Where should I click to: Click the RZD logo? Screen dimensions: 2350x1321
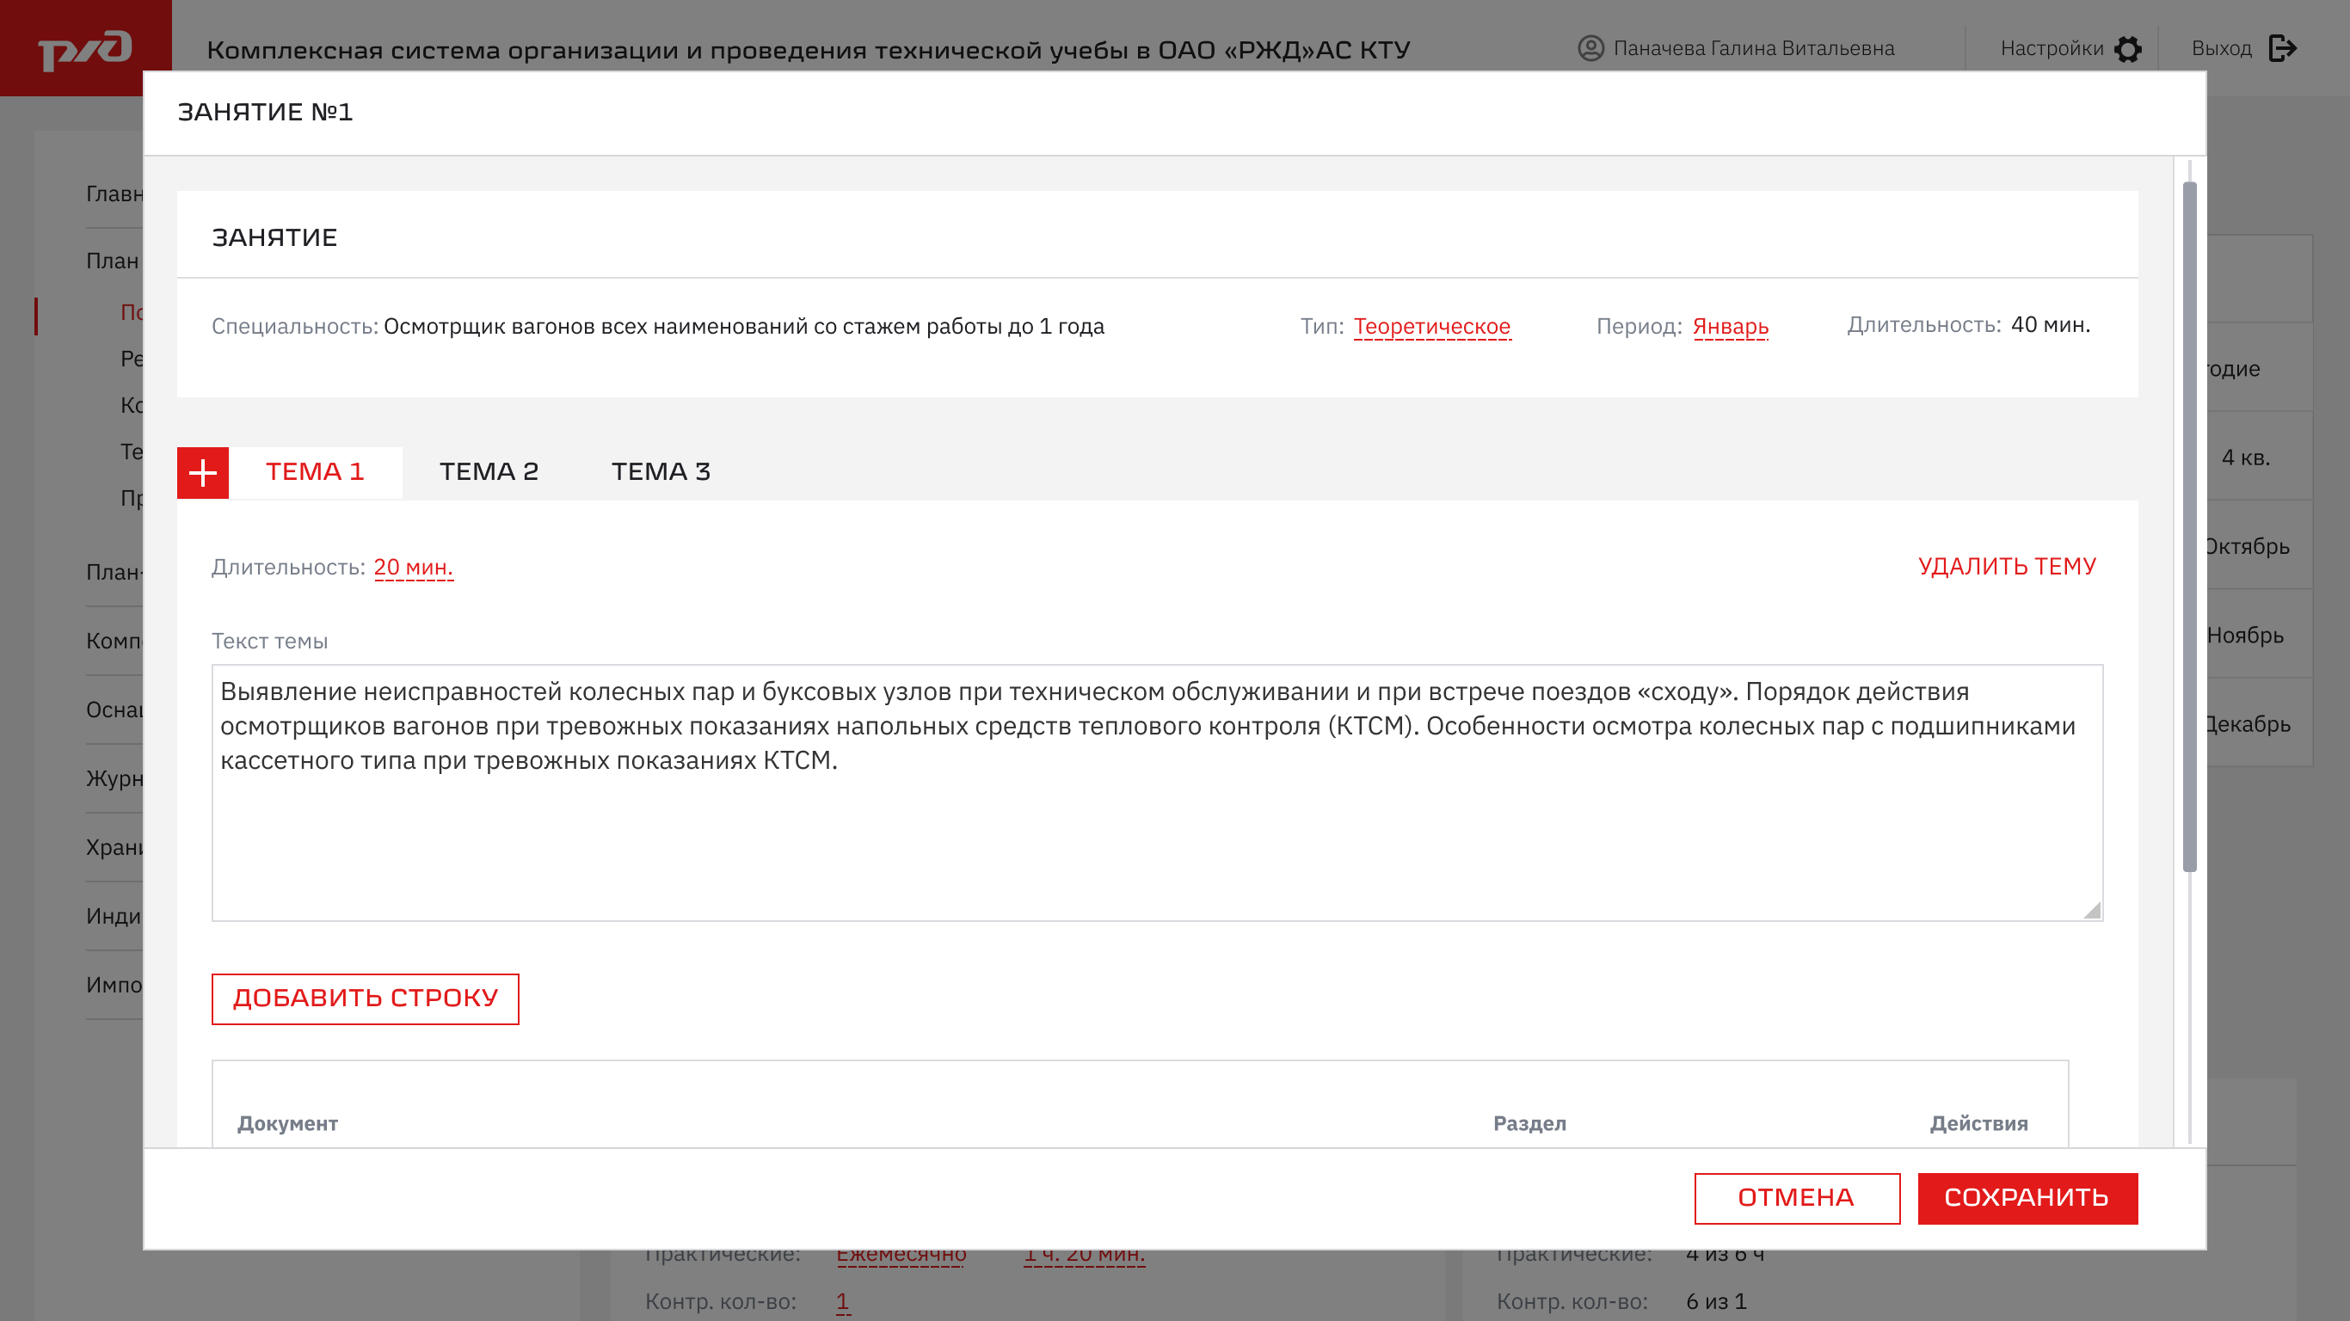click(85, 48)
